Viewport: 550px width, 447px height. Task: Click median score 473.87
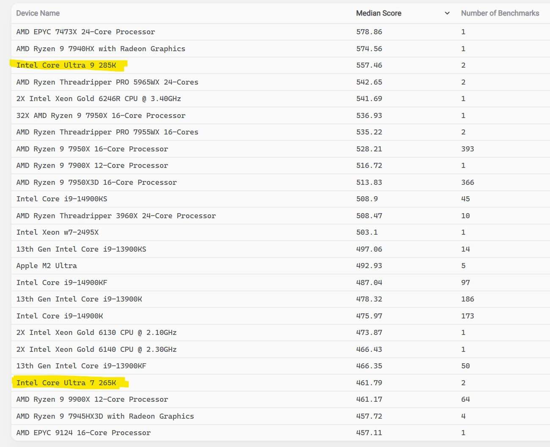(x=369, y=332)
